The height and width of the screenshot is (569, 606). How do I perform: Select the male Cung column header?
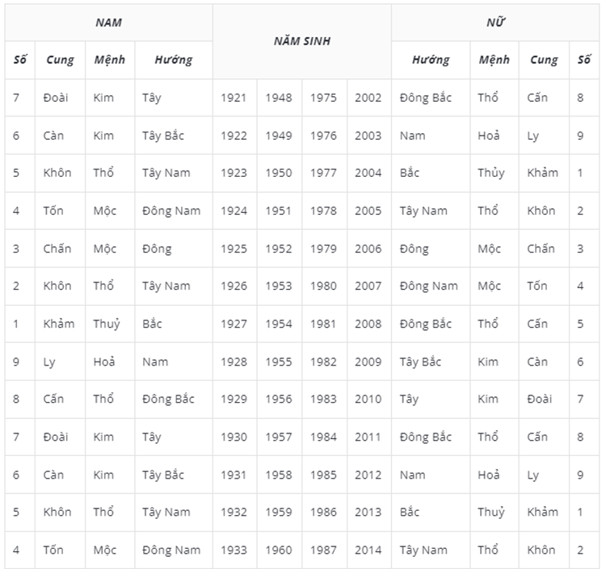60,60
